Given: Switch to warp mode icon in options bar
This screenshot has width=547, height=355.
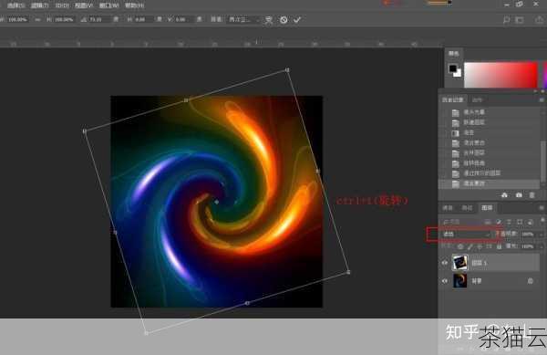Looking at the screenshot, I should [x=269, y=20].
